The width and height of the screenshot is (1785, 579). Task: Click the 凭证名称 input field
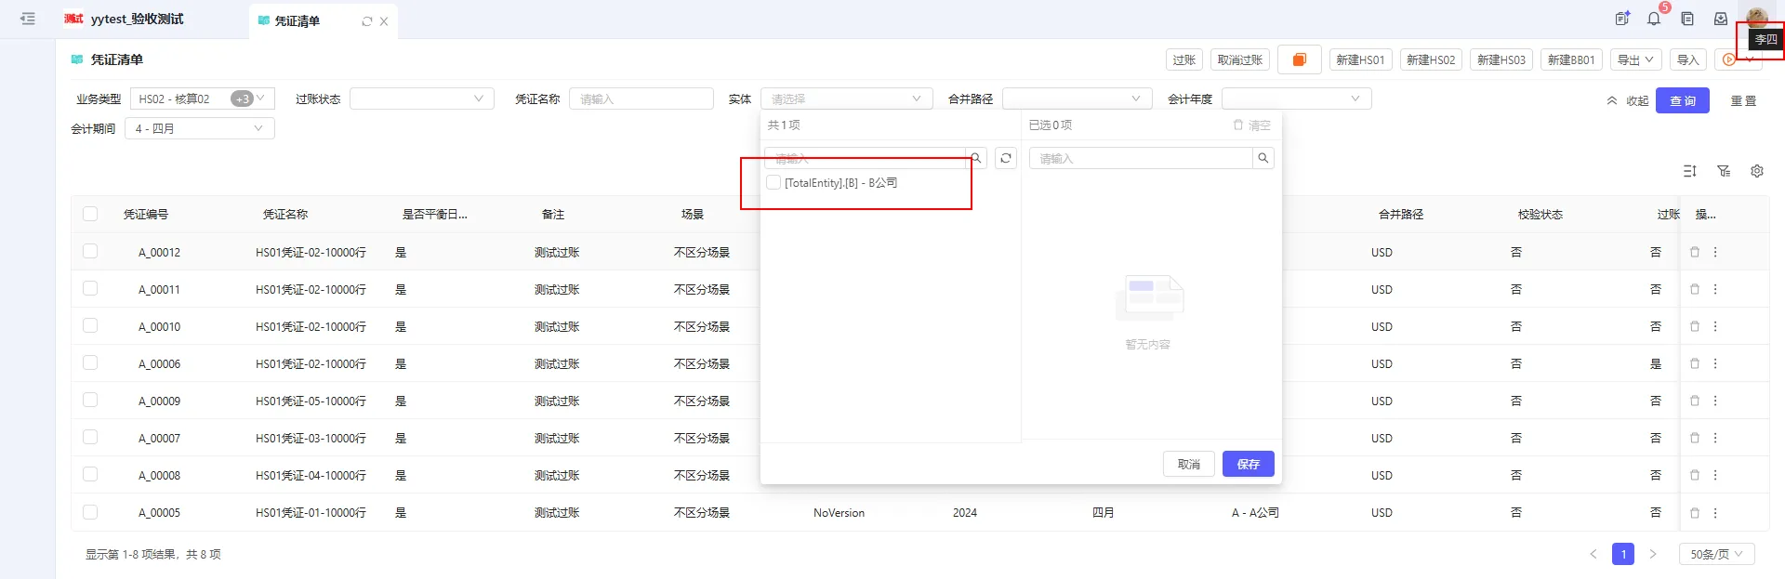pos(641,99)
